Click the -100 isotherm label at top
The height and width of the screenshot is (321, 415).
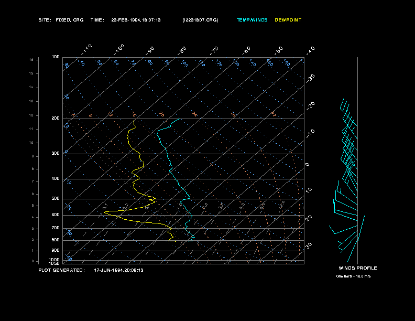(119, 50)
